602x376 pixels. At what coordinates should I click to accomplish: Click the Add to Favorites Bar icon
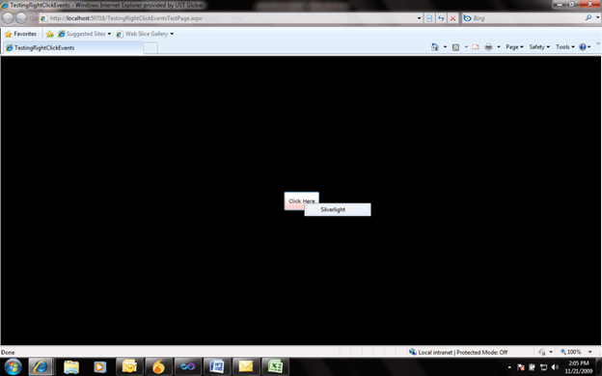49,34
